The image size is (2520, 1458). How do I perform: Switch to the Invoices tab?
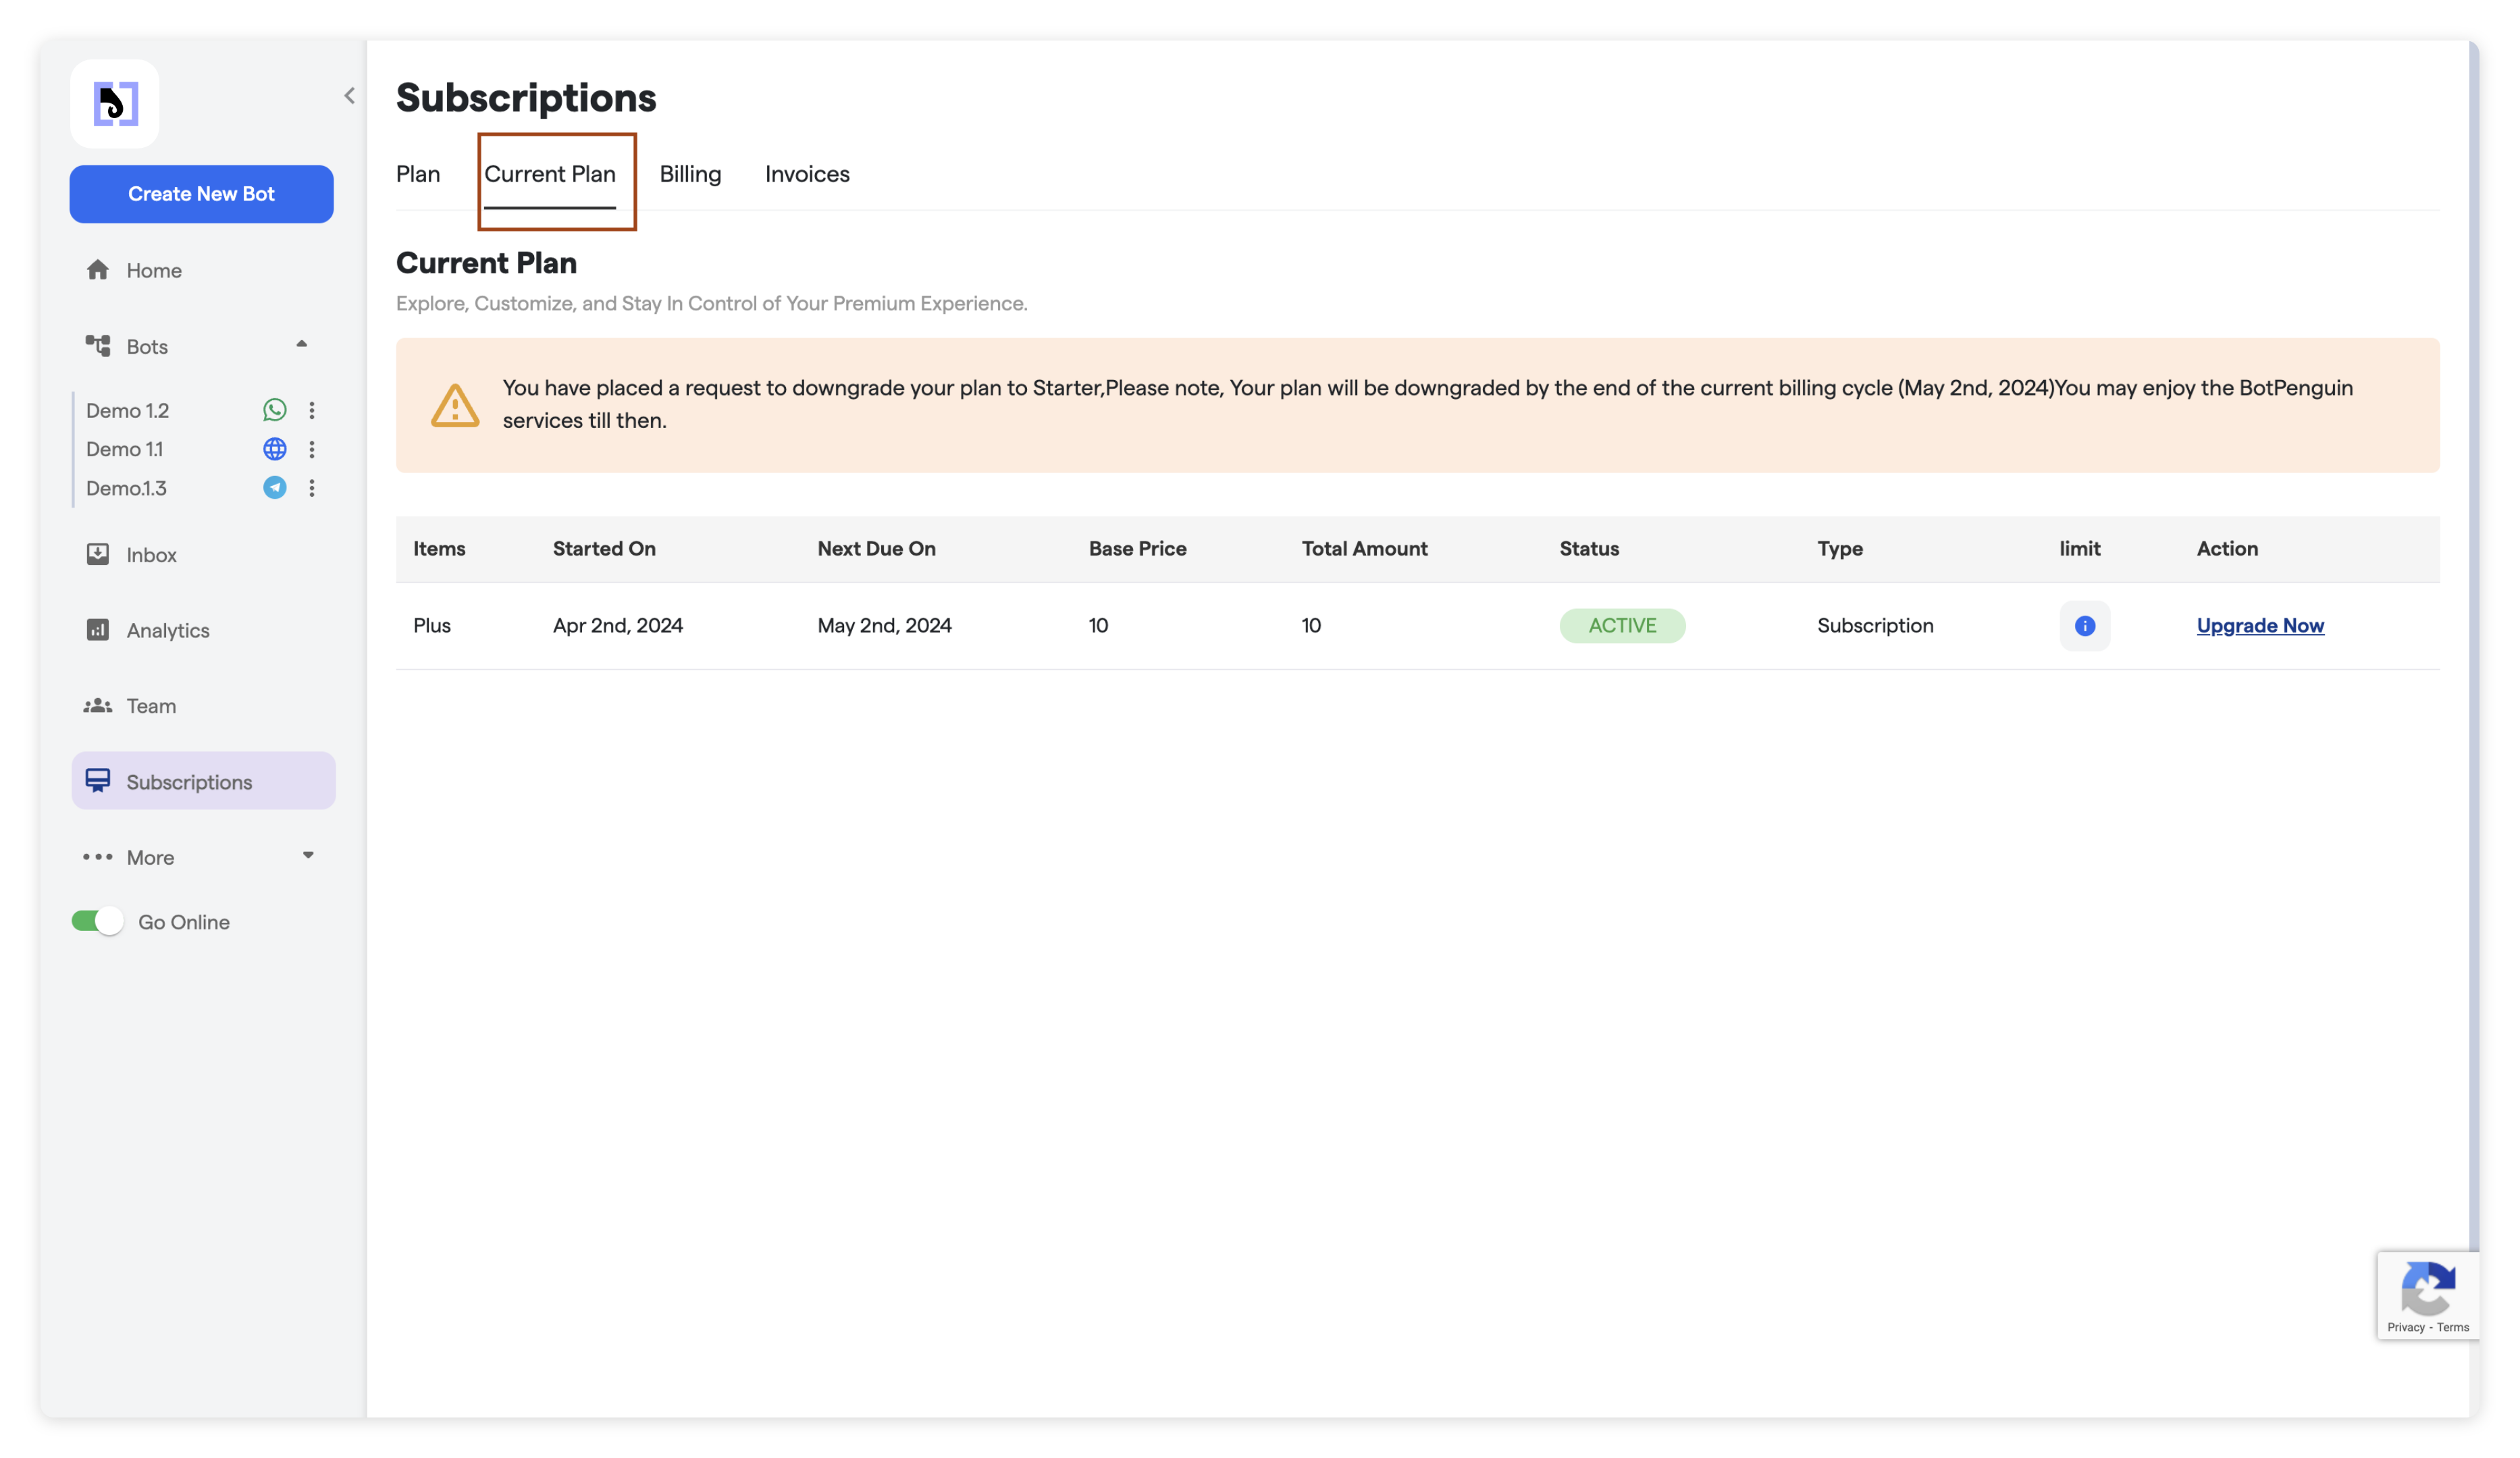click(807, 174)
